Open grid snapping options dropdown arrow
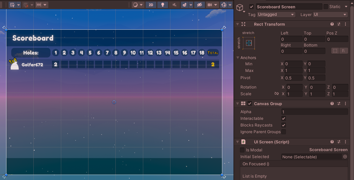 pos(18,5)
